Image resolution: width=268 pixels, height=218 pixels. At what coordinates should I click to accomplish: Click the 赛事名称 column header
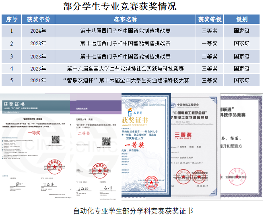pyautogui.click(x=125, y=19)
